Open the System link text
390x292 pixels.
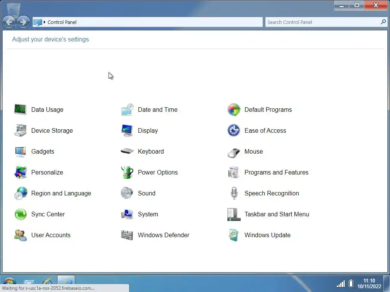148,214
